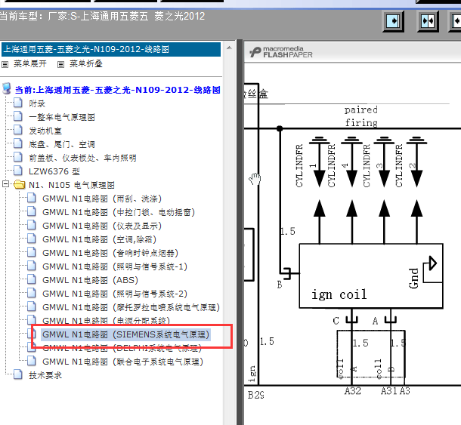This screenshot has height=425, width=461.
Task: Click the page icon beside 照明与信号系统-1 entry
Action: point(32,266)
